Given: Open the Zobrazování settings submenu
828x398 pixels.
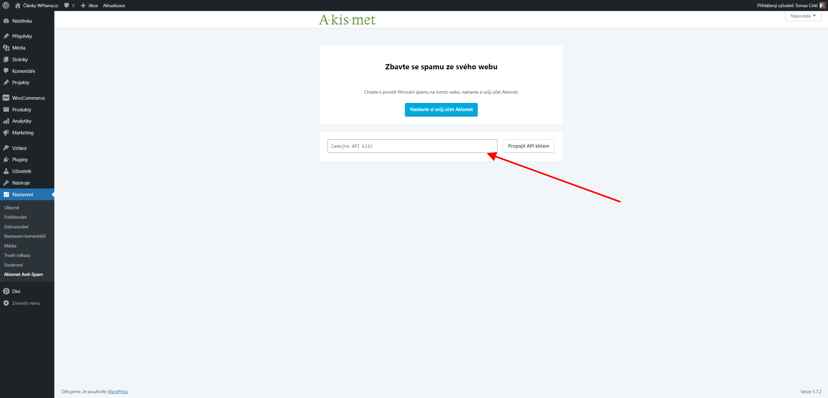Looking at the screenshot, I should [x=16, y=226].
